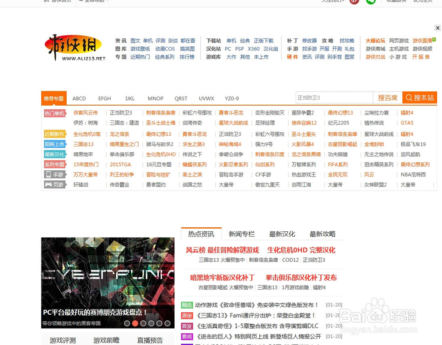Click the 精选 news tag

tap(187, 305)
